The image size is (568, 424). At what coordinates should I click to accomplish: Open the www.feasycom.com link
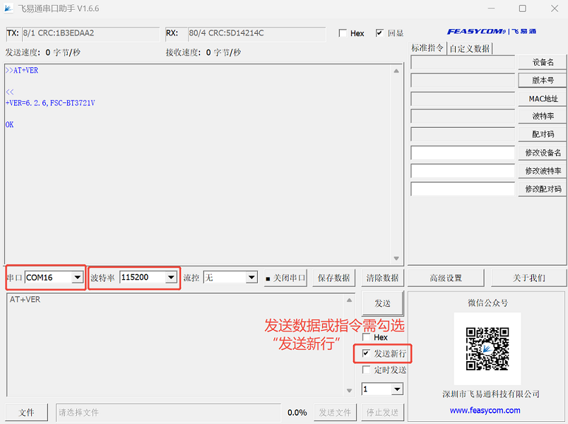coord(485,411)
